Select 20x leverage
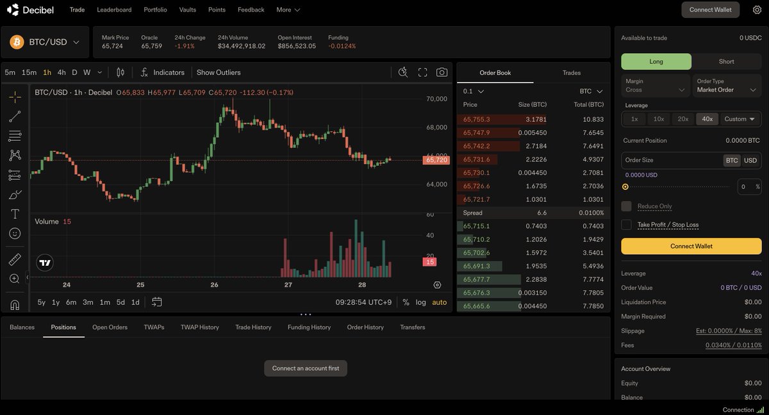769x415 pixels. click(x=683, y=119)
